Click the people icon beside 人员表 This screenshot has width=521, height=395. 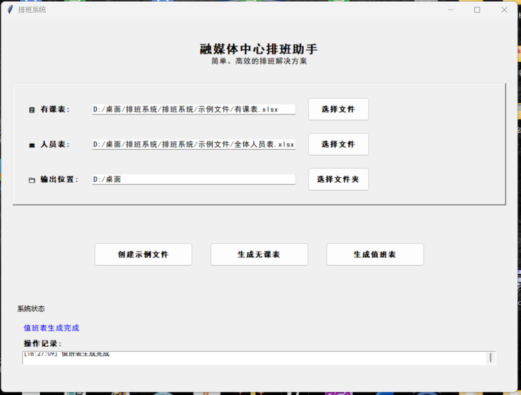click(x=32, y=145)
